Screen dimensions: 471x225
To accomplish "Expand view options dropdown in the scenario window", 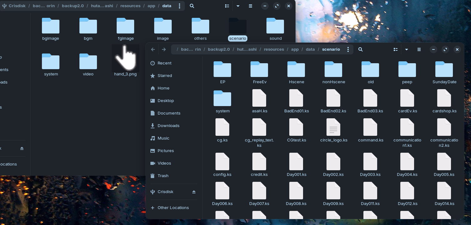I will click(406, 49).
